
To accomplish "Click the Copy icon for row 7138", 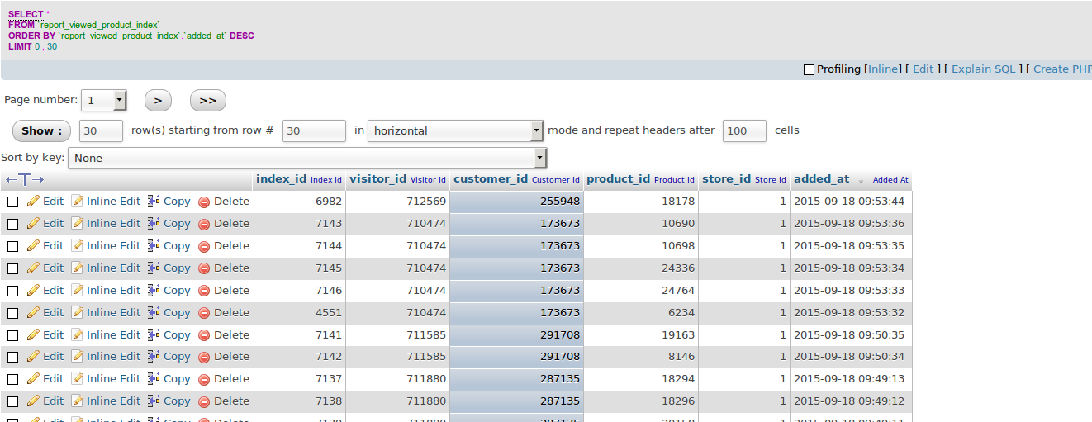I will 154,401.
